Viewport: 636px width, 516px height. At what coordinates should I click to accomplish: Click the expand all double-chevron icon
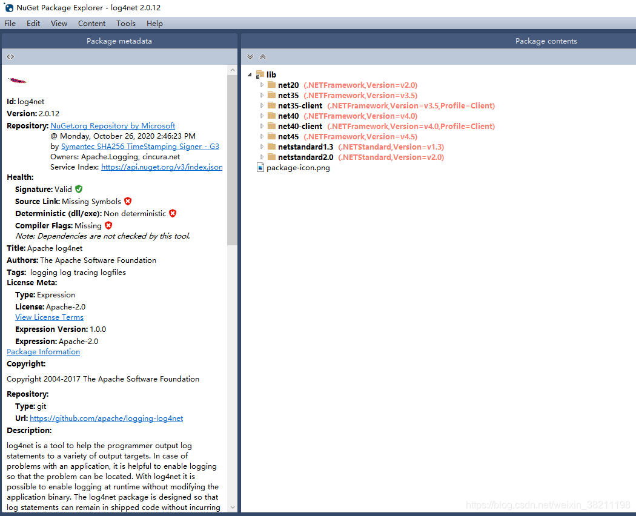[250, 57]
